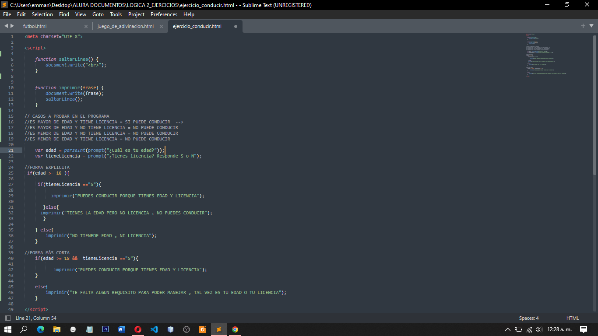Open the Spaces: 4 indentation selector

(529, 318)
